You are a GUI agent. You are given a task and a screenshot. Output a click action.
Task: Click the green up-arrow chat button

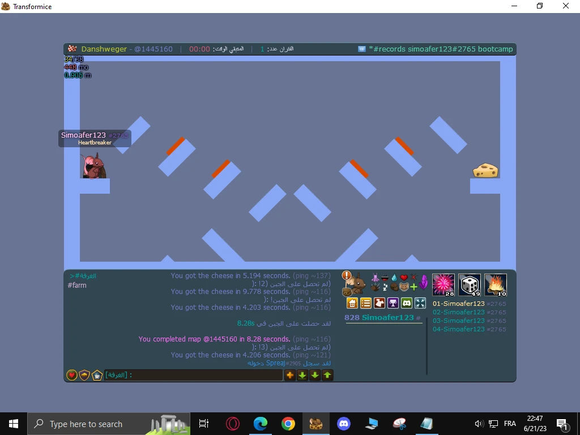[327, 375]
